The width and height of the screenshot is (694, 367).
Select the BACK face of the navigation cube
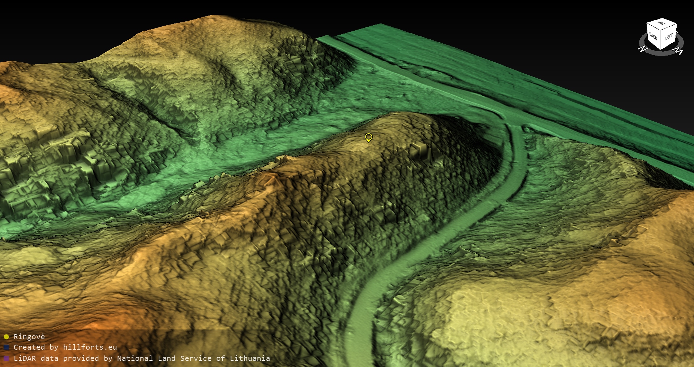[654, 37]
